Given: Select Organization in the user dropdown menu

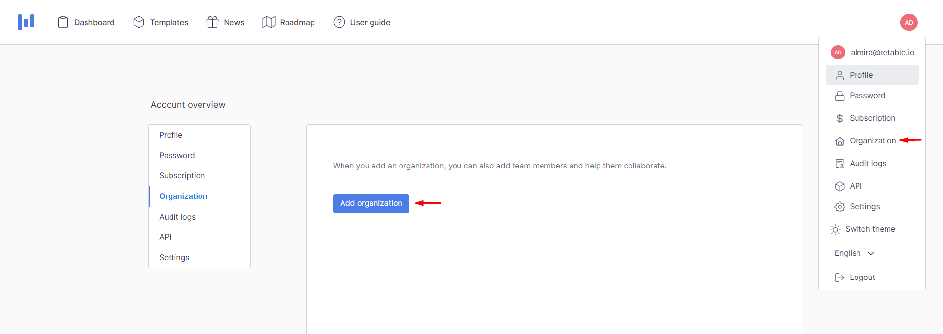Looking at the screenshot, I should point(872,141).
